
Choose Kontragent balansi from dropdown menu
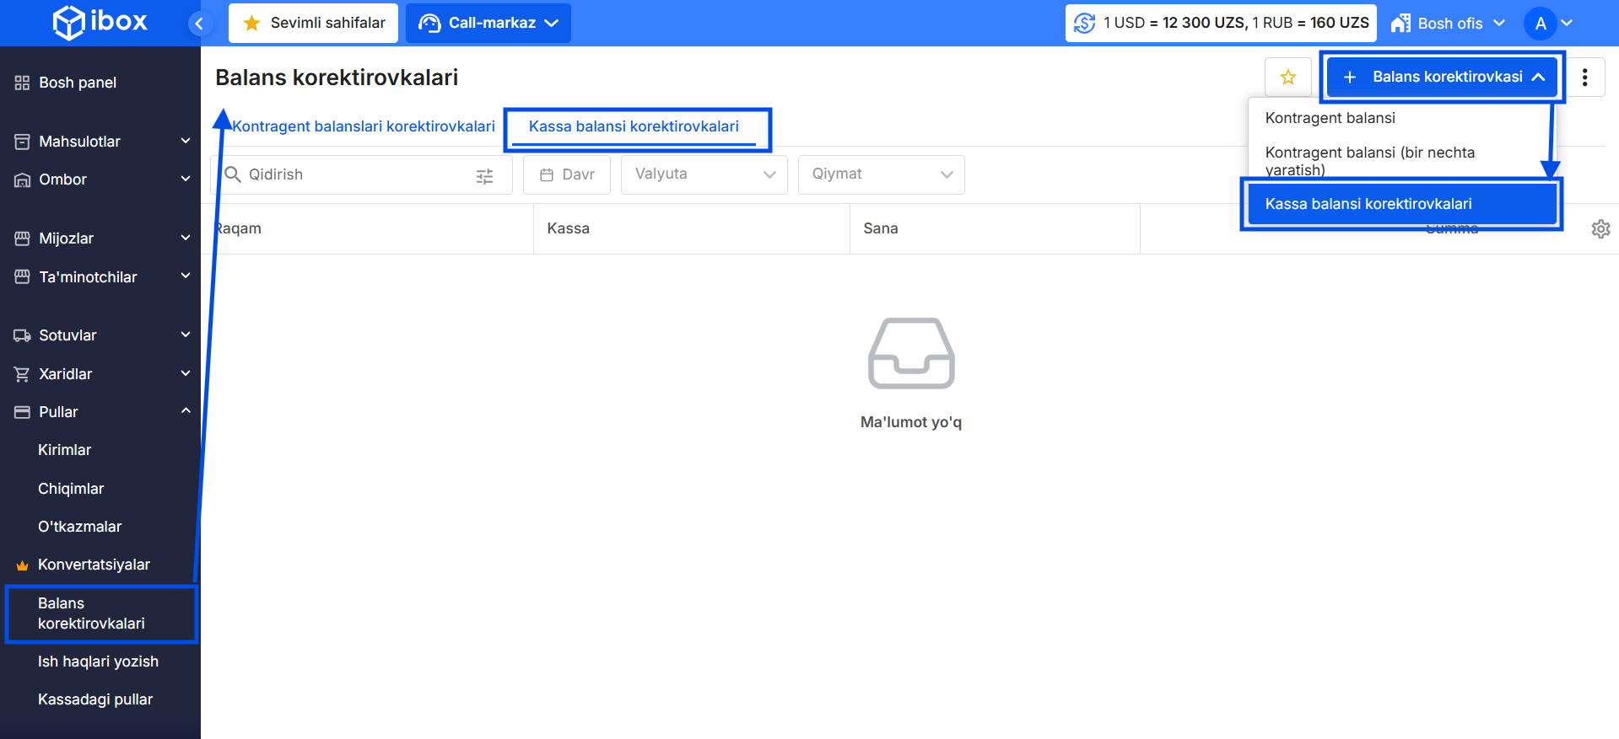1330,118
